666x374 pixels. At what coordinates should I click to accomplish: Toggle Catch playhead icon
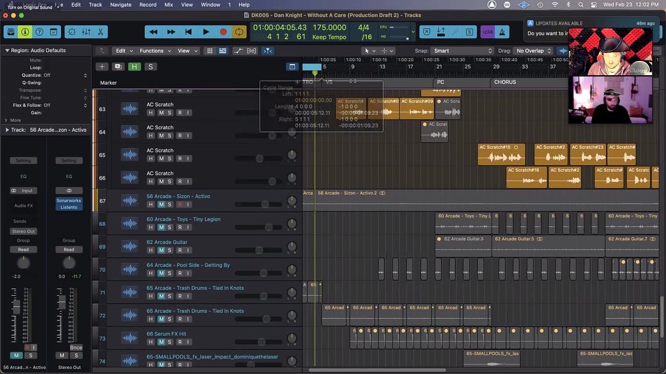pos(268,51)
